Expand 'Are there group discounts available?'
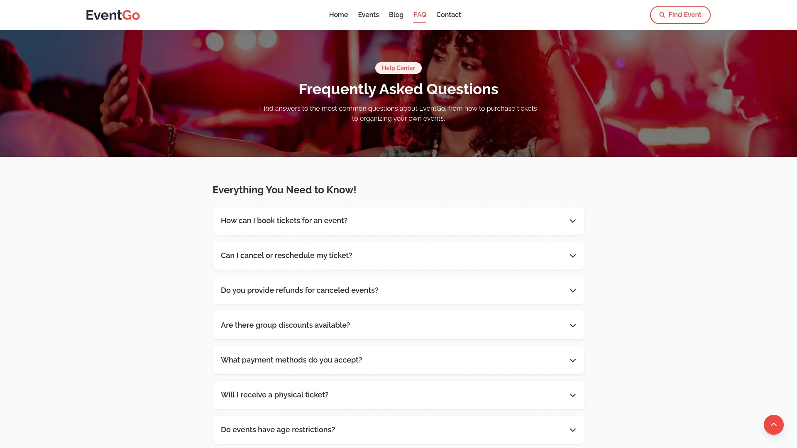 click(x=398, y=325)
